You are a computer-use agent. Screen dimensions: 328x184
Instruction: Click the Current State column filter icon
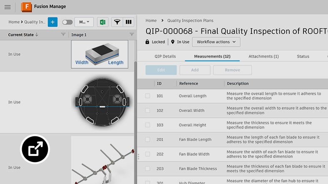(x=63, y=35)
